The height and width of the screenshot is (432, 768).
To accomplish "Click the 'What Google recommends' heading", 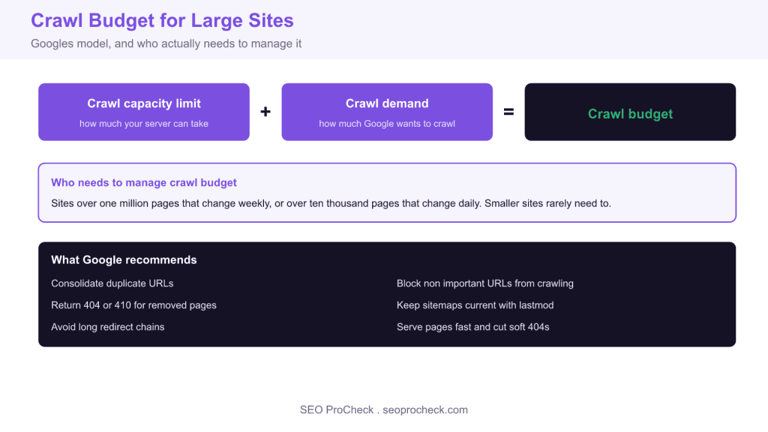I will [x=124, y=260].
